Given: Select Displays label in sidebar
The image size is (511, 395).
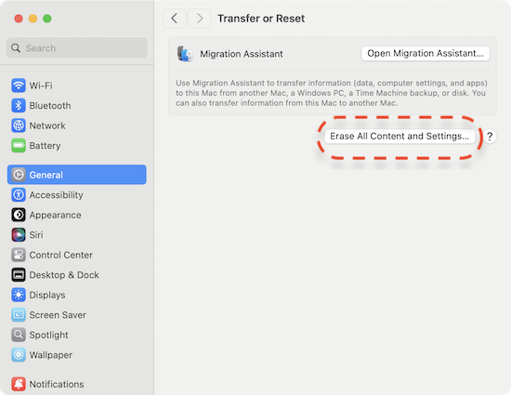Looking at the screenshot, I should point(47,295).
